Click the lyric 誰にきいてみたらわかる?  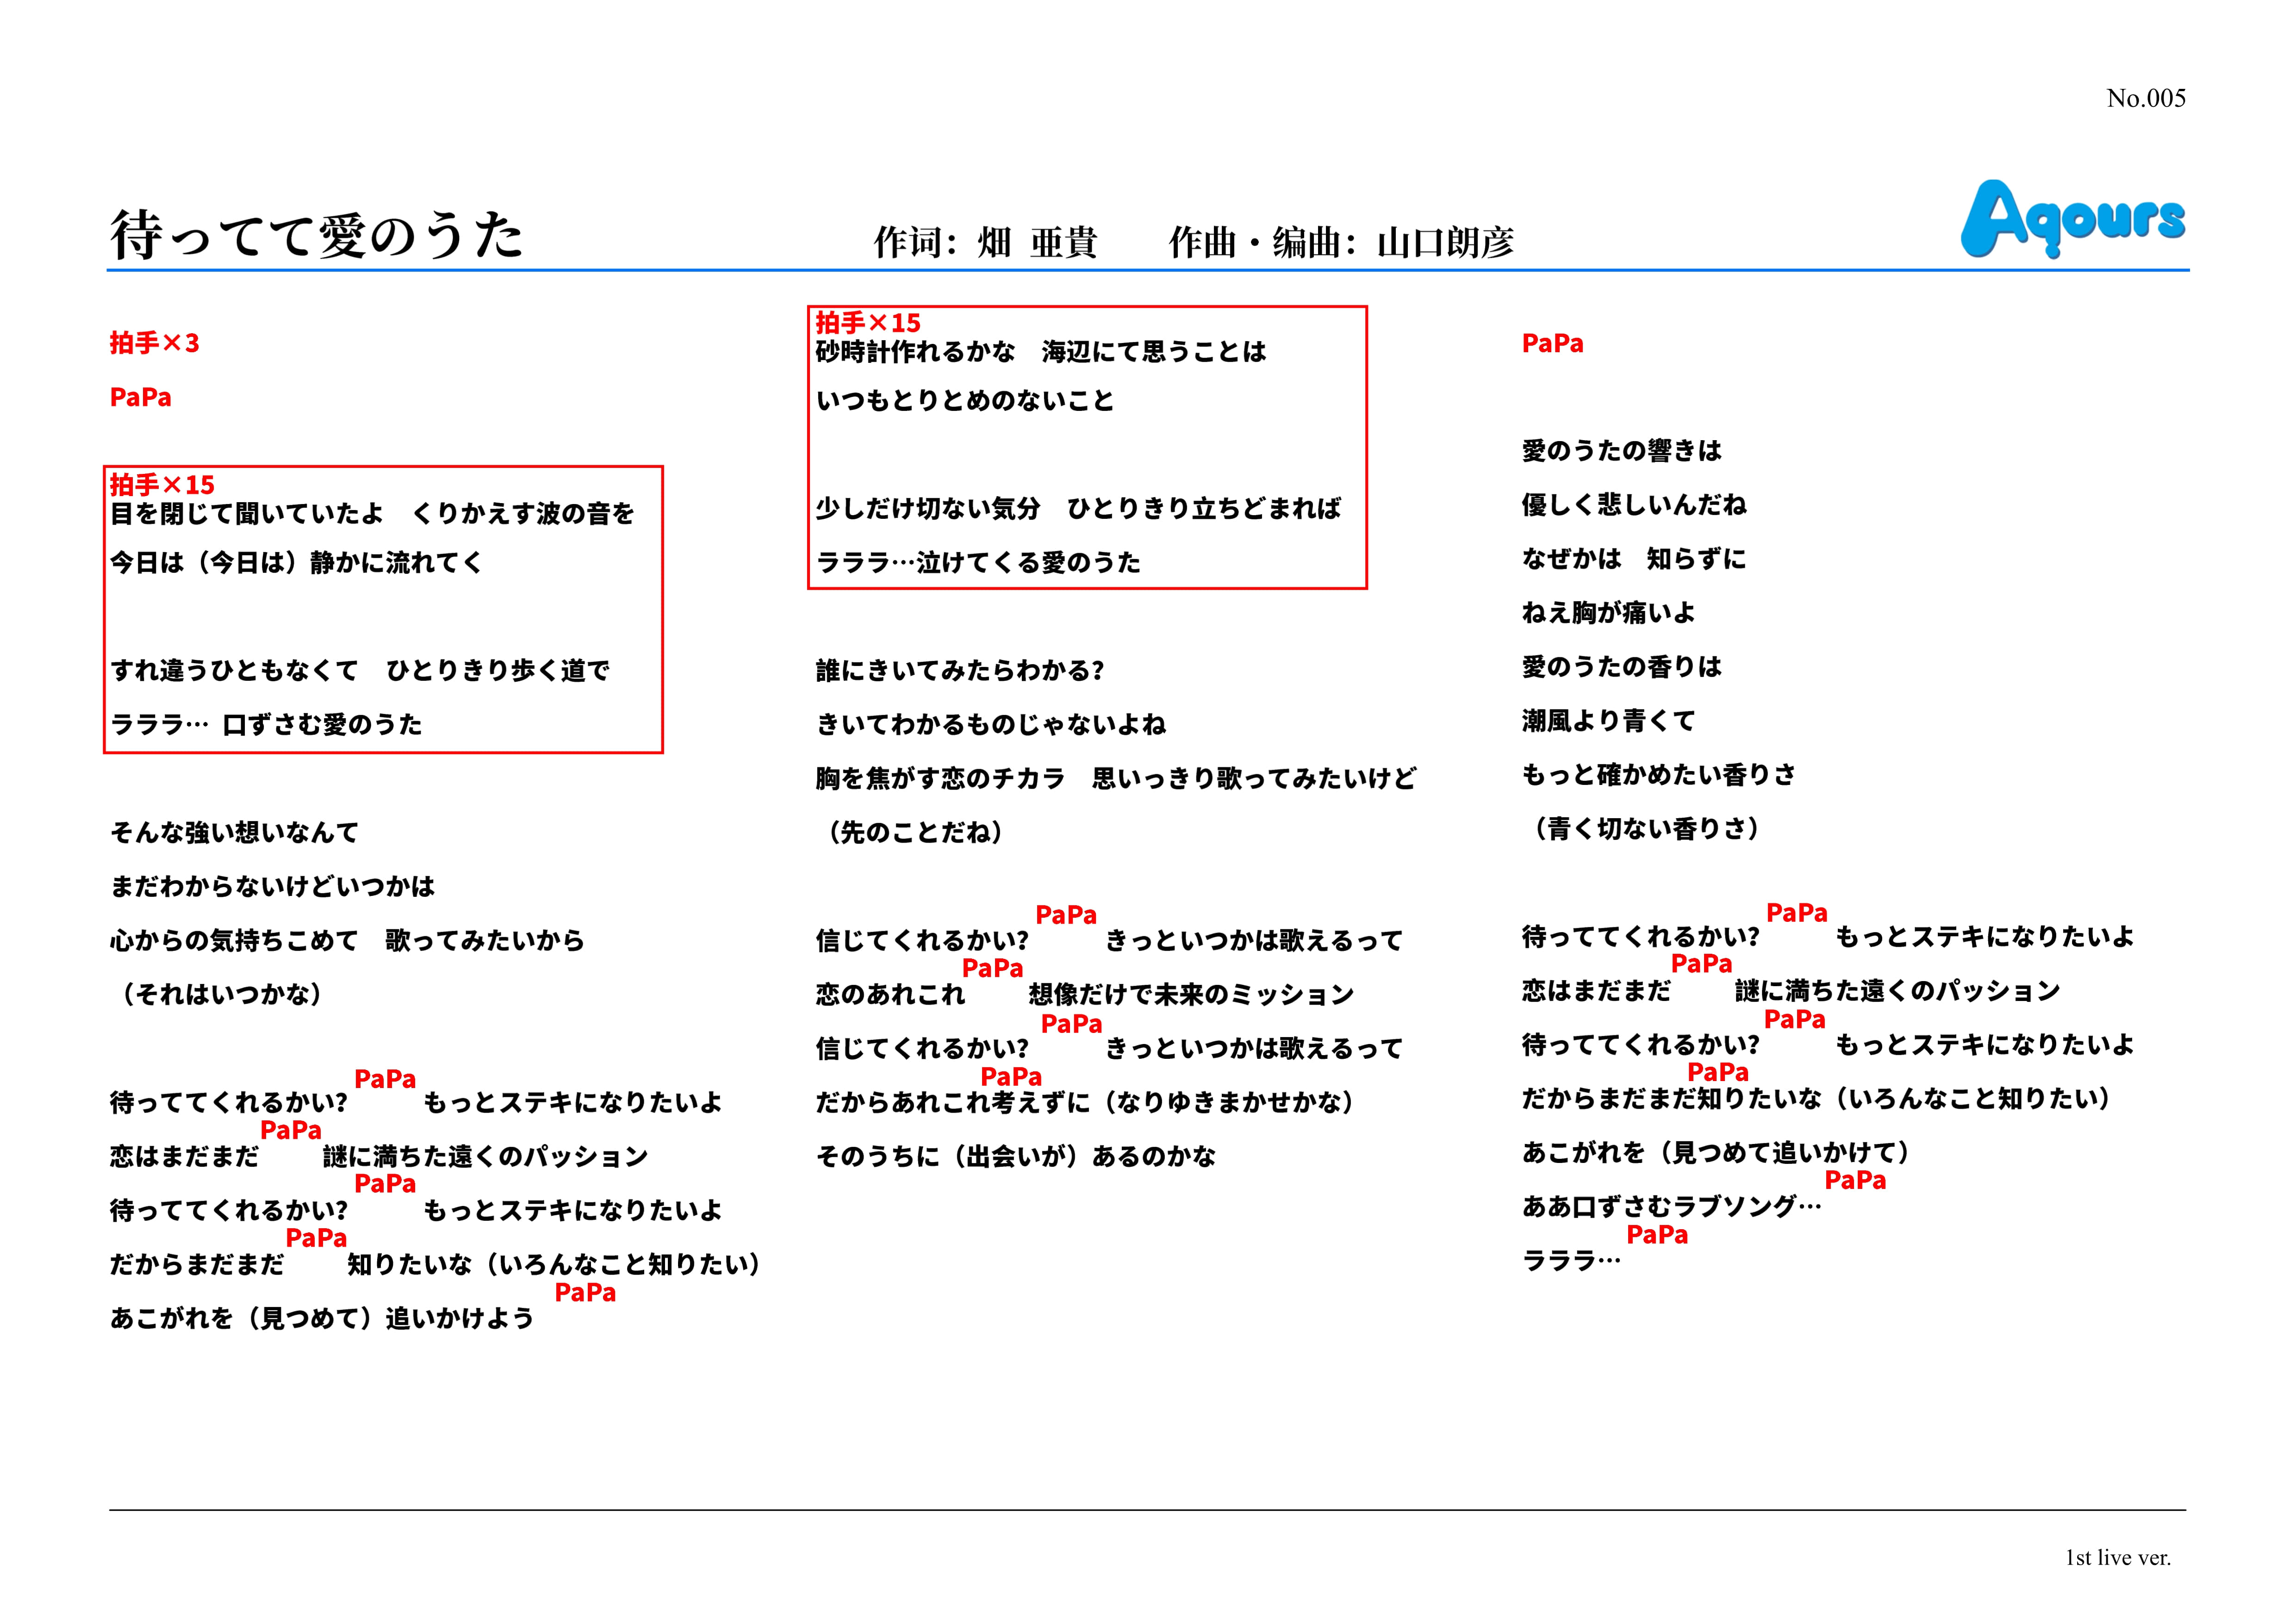click(959, 670)
